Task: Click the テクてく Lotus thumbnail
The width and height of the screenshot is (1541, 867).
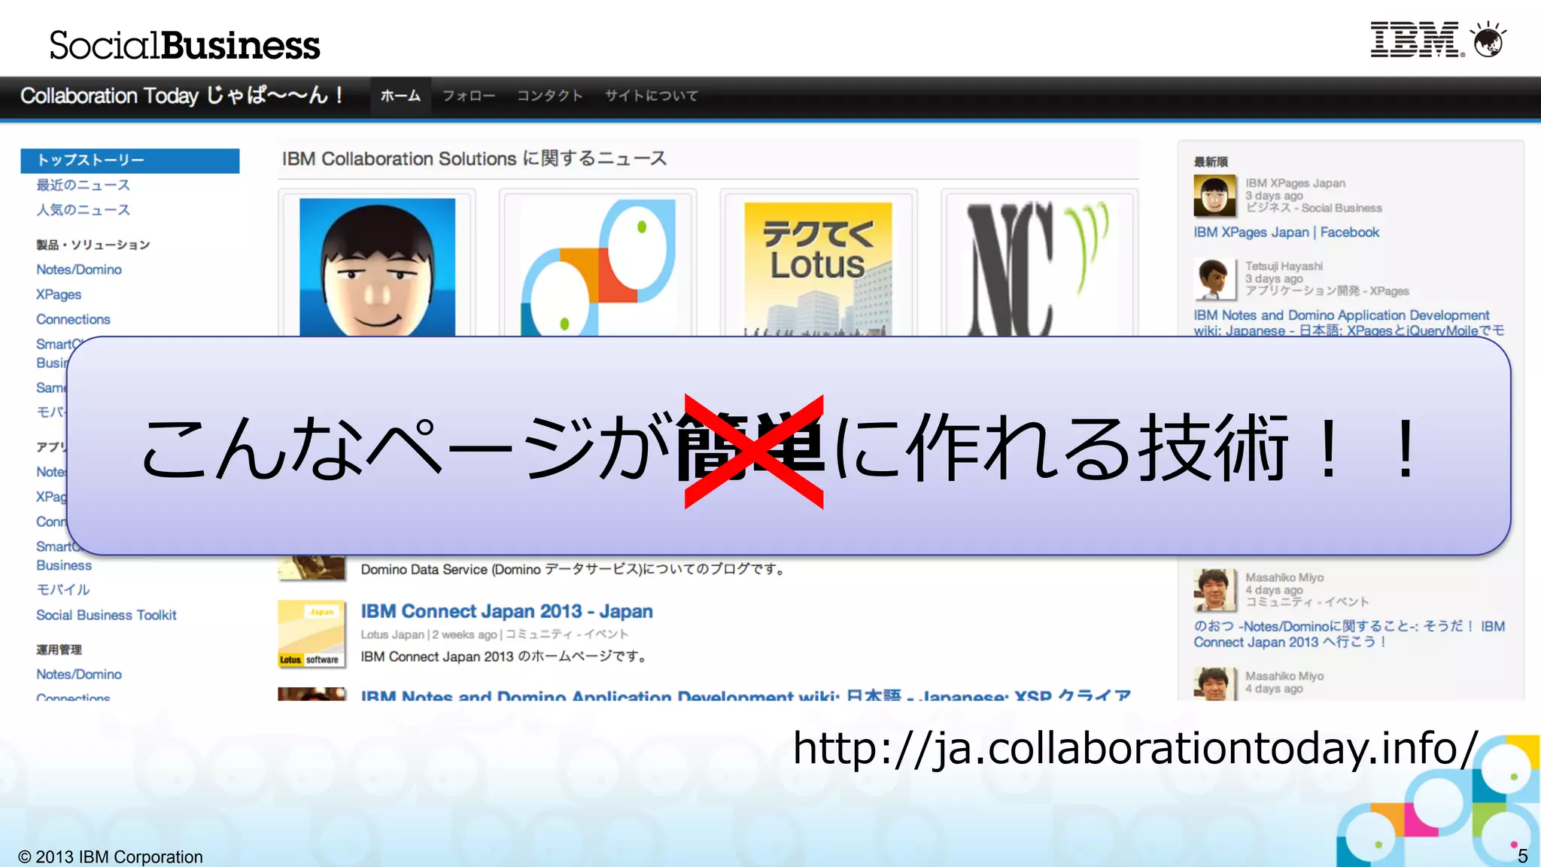Action: coord(818,269)
